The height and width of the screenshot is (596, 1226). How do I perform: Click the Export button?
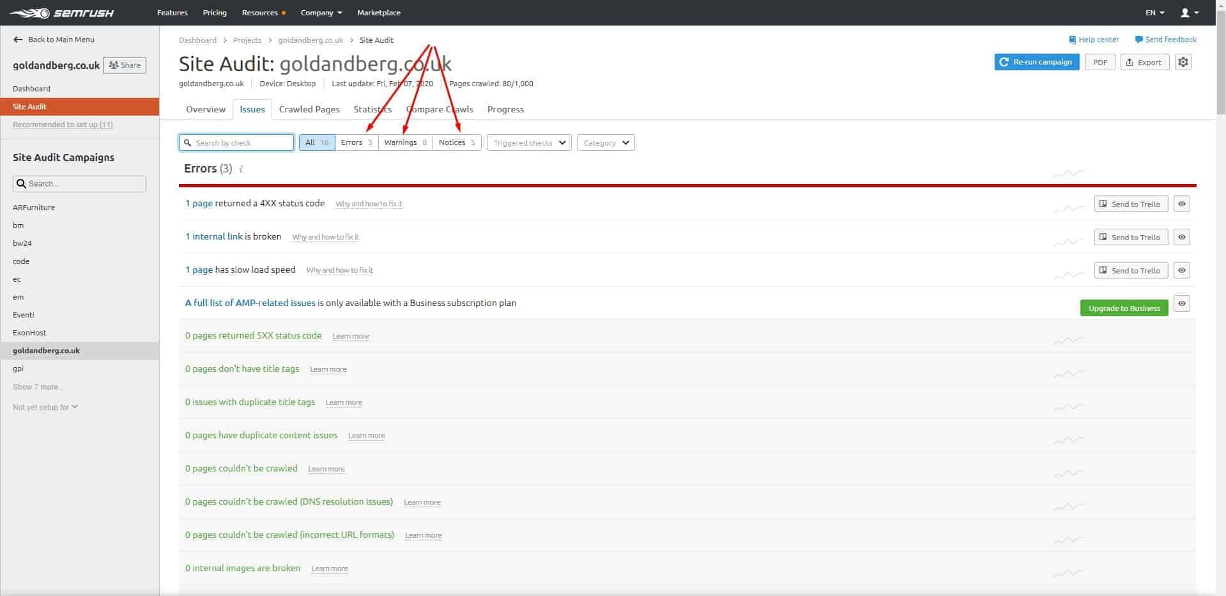click(x=1145, y=62)
